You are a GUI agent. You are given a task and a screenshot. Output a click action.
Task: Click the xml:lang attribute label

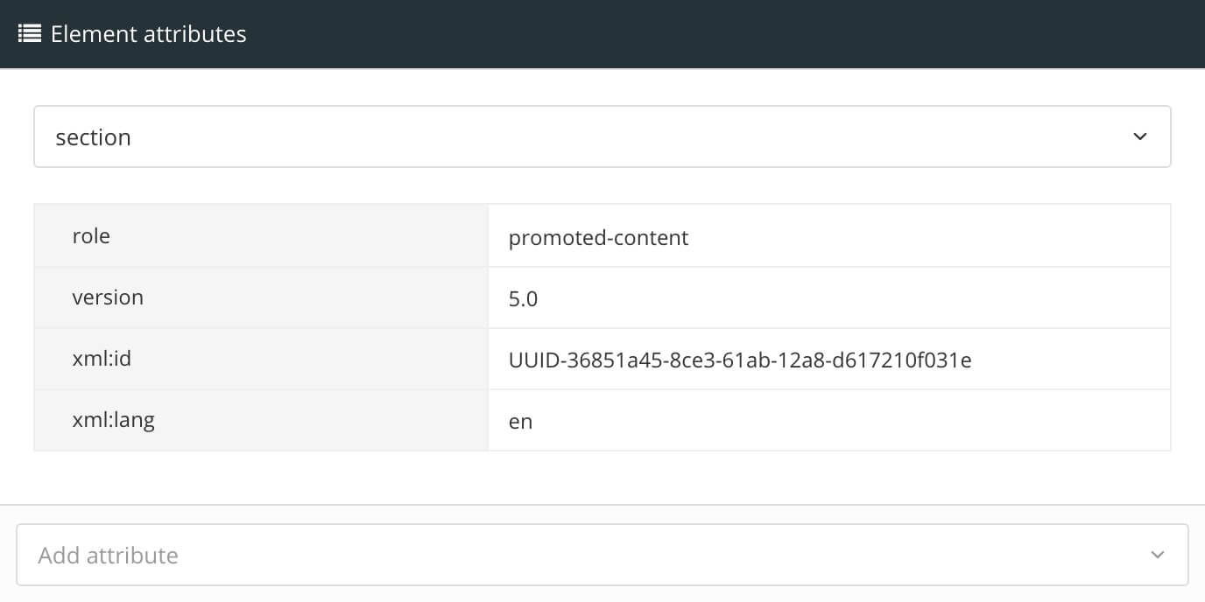point(113,419)
